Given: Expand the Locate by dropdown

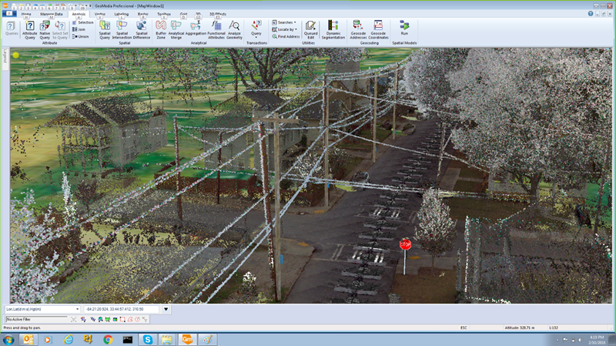Looking at the screenshot, I should click(284, 29).
